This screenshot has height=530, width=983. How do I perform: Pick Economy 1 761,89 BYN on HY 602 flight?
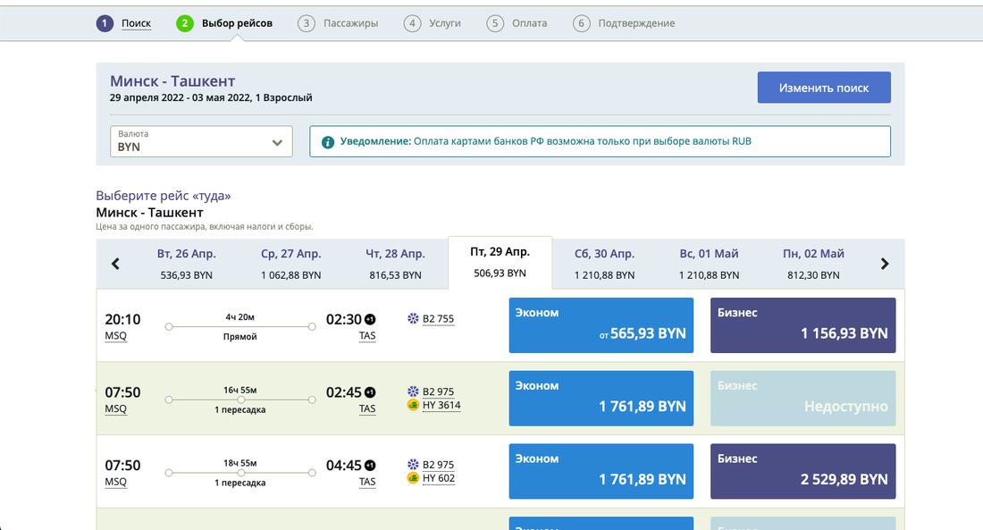click(601, 471)
